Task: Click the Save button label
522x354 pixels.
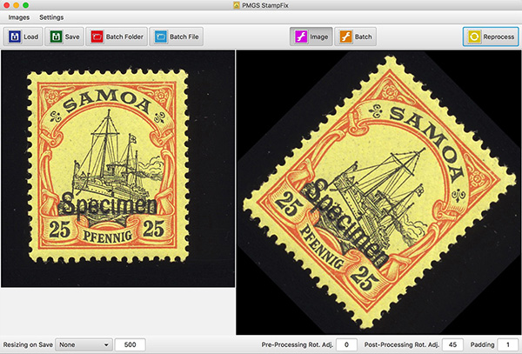Action: (72, 37)
